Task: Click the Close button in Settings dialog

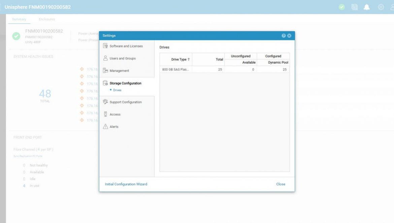Action: click(281, 184)
